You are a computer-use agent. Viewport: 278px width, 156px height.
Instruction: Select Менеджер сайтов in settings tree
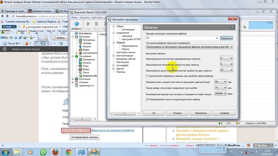tap(126, 59)
